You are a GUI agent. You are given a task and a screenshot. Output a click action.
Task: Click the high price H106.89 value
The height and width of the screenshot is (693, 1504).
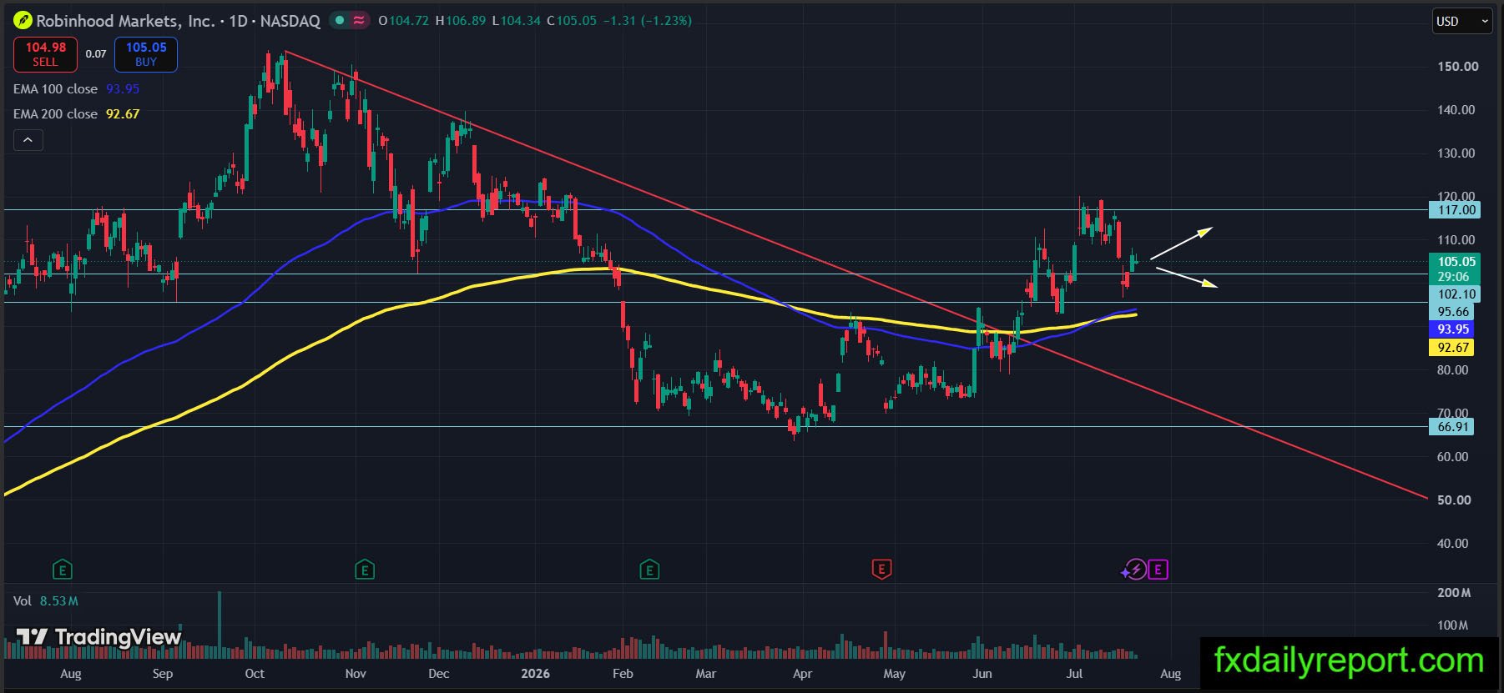461,21
